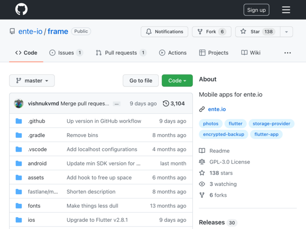This screenshot has height=229, width=306.
Task: Click the fonts folder icon
Action: click(x=19, y=206)
